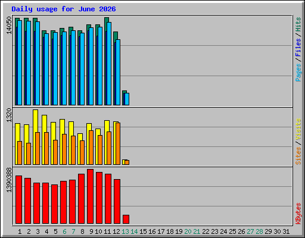Click the KBytes legend label
The image size is (305, 238).
click(298, 214)
